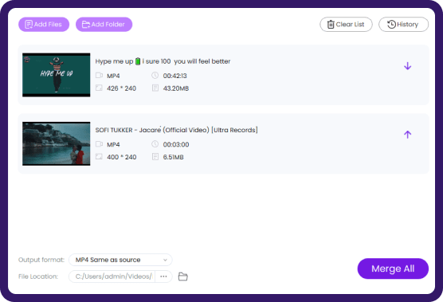Image resolution: width=443 pixels, height=302 pixels.
Task: Click the file icon in Add Files
Action: click(29, 24)
